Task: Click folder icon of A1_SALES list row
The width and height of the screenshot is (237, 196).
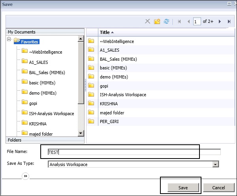Action: pos(91,50)
